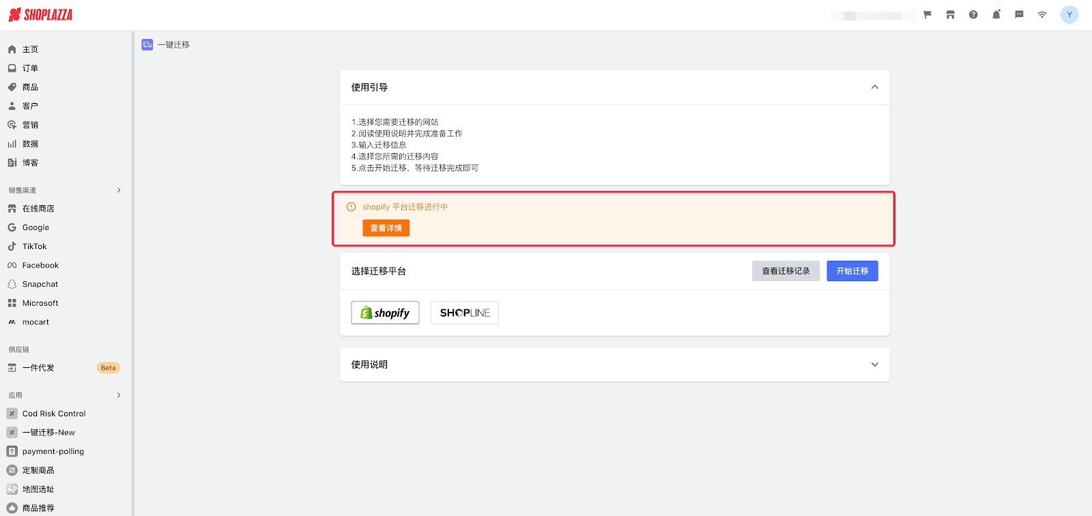Screen dimensions: 1092x516
Task: Expand the 使用说明 section
Action: [x=874, y=364]
